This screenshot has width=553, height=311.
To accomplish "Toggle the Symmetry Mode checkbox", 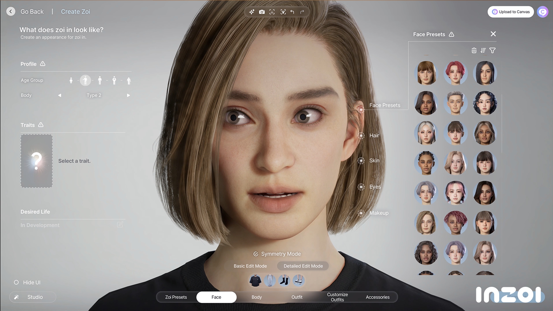I will (x=256, y=254).
